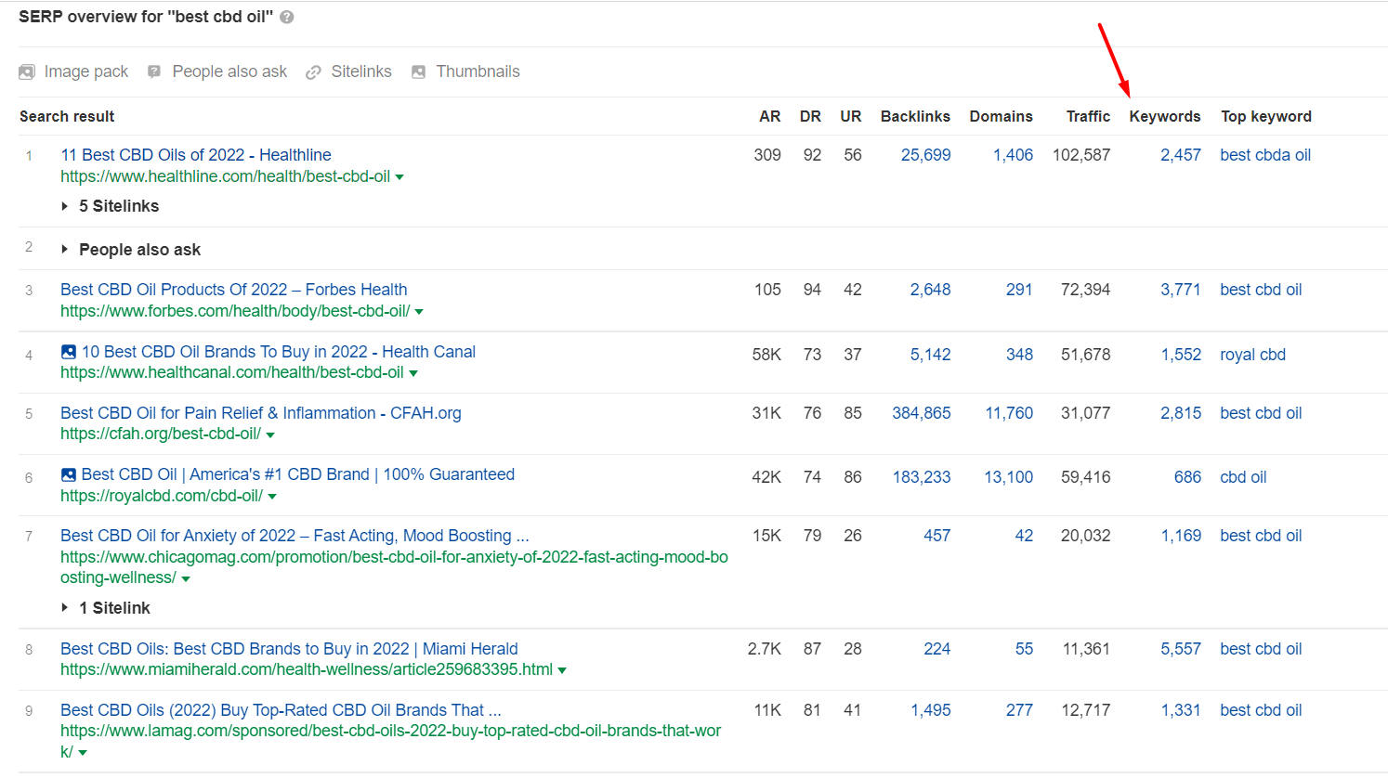Click the Top keyword column header
1388x778 pixels.
1266,116
